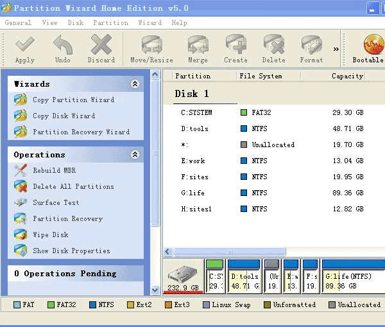This screenshot has width=385, height=327.
Task: Click the NTFS legend color swatch
Action: (x=93, y=305)
